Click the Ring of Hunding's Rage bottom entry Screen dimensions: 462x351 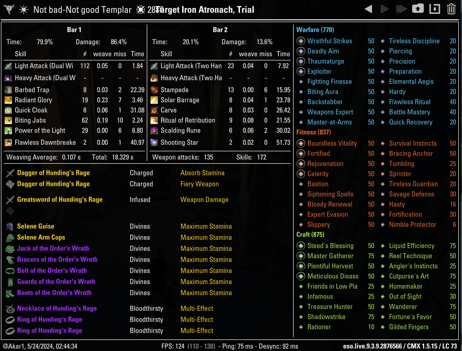click(x=49, y=331)
